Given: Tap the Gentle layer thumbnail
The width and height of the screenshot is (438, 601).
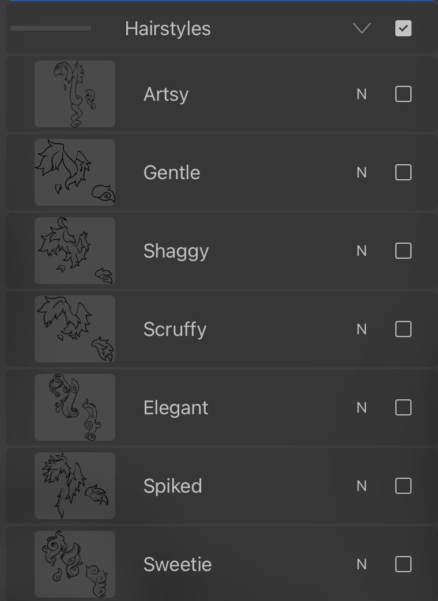Looking at the screenshot, I should 75,172.
